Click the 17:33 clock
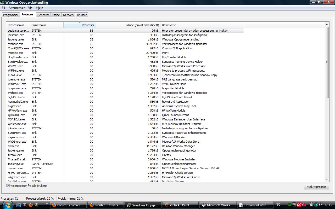This screenshot has height=209, width=335. click(328, 205)
